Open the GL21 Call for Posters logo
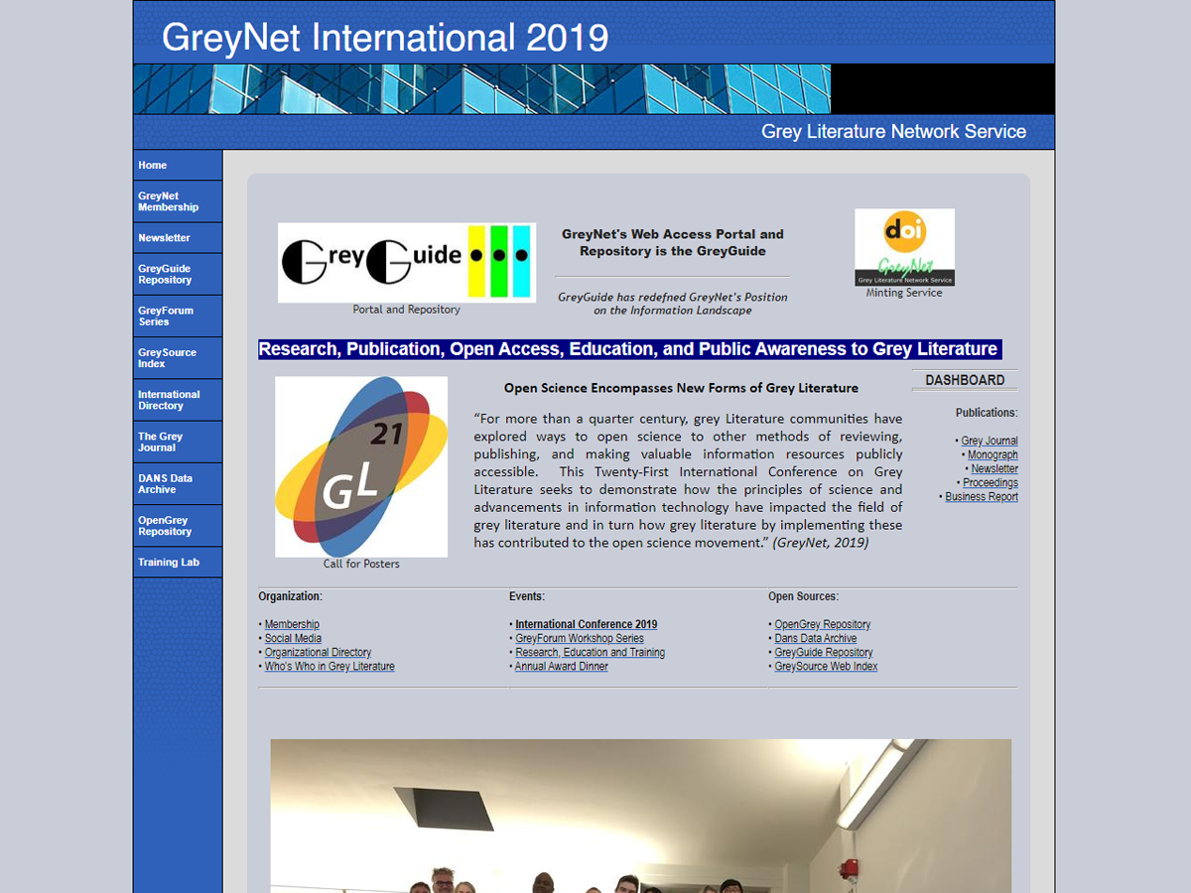1191x893 pixels. 361,466
